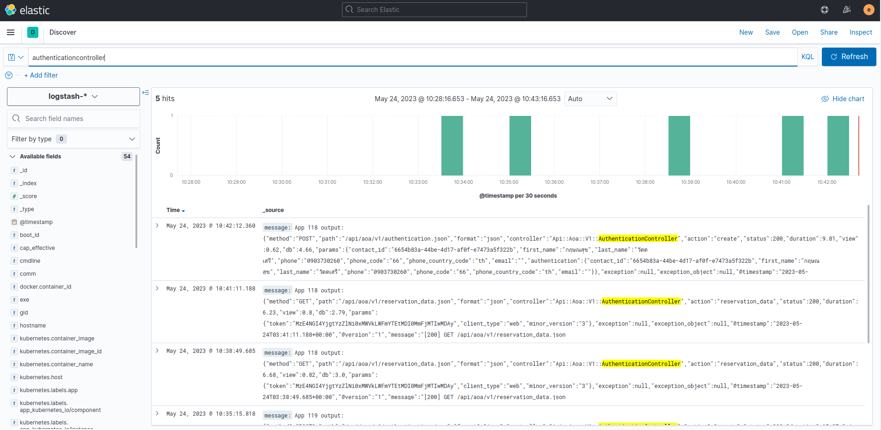Image resolution: width=881 pixels, height=430 pixels.
Task: Open the Auto interval dropdown
Action: pos(590,99)
